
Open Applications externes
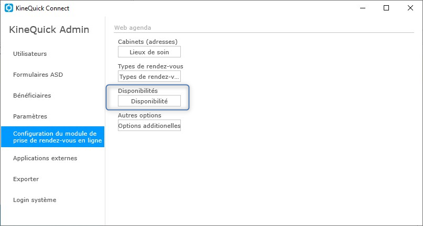(x=45, y=158)
